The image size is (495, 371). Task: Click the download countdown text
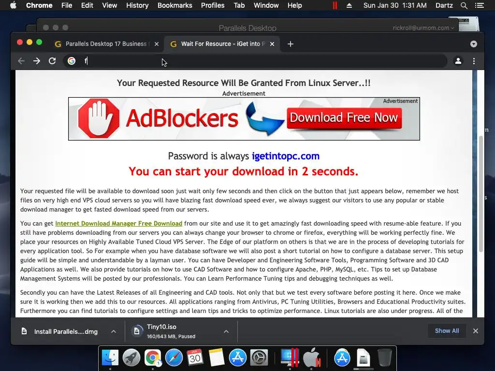(244, 171)
